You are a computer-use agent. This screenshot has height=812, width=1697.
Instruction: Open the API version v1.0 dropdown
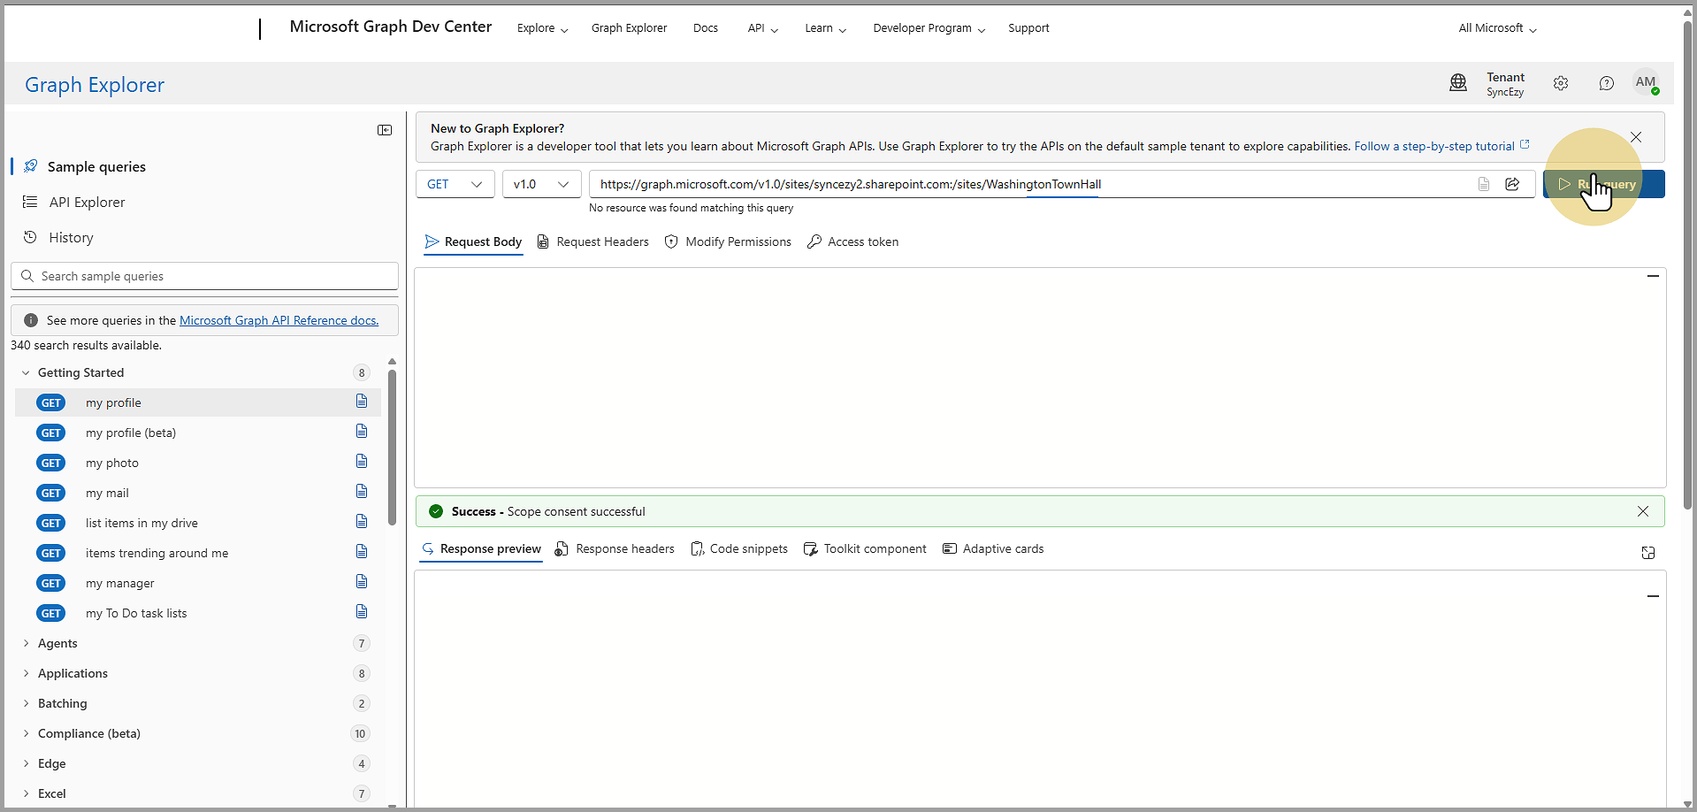point(540,184)
